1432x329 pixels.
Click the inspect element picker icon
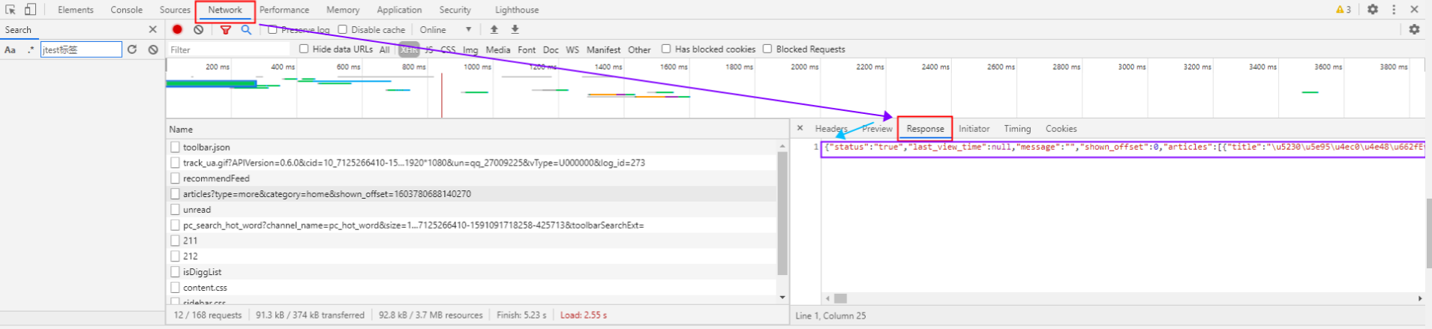[x=11, y=10]
